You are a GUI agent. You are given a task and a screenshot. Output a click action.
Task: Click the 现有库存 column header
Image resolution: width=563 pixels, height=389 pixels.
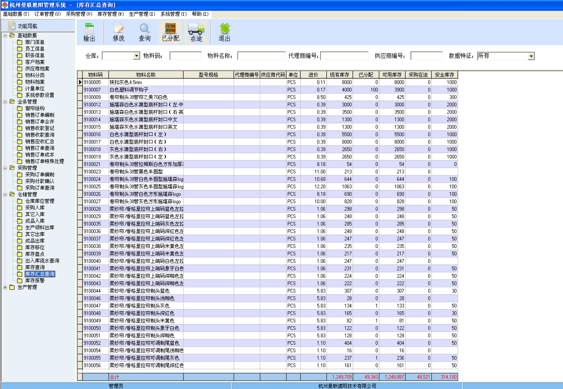[339, 75]
